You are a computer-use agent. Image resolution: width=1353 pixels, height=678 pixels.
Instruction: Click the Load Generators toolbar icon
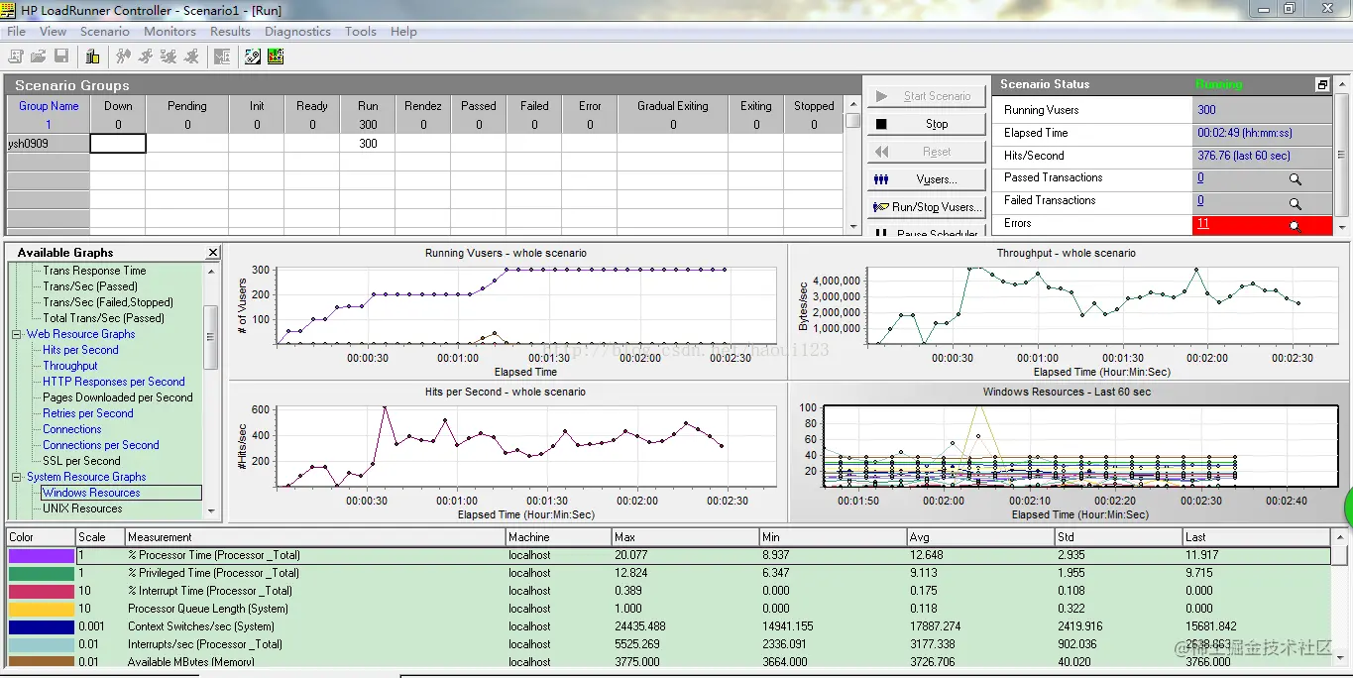pos(92,56)
